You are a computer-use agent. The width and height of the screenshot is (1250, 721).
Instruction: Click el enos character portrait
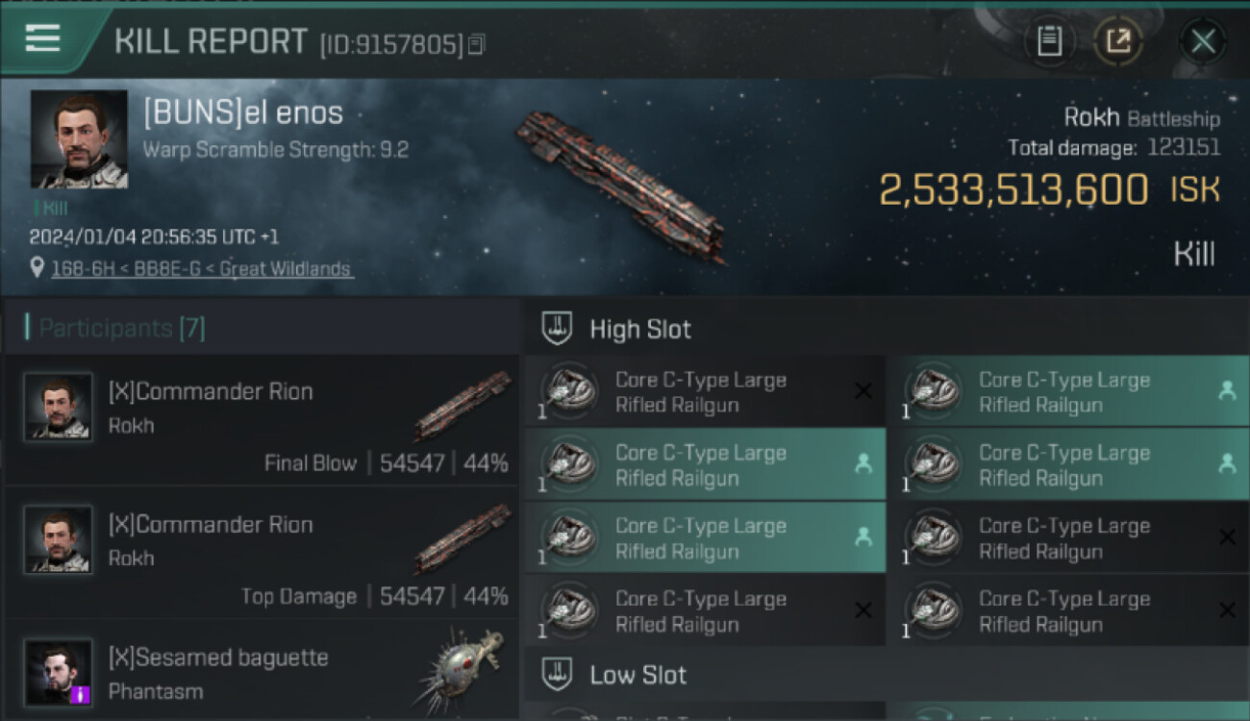79,139
